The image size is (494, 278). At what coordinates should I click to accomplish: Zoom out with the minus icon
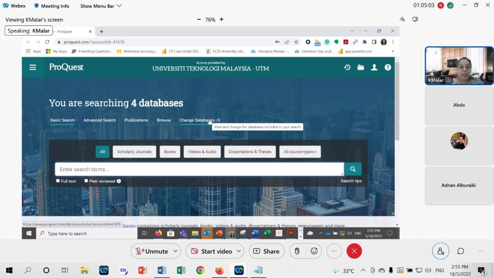click(x=199, y=19)
